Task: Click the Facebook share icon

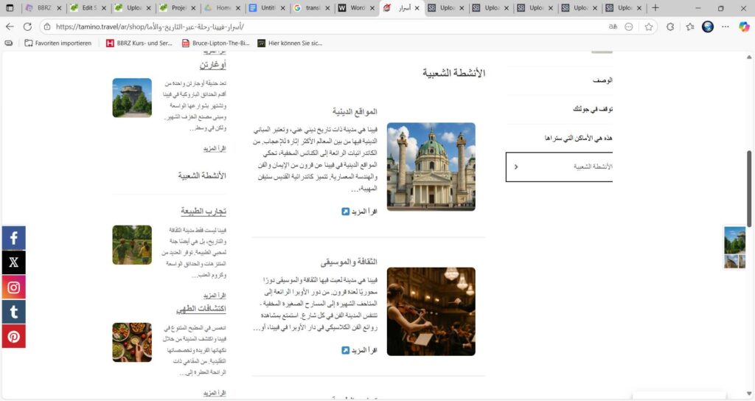Action: pos(13,238)
